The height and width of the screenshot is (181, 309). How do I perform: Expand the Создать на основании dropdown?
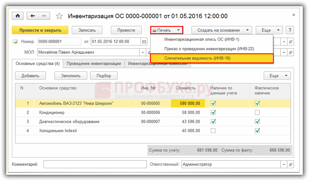click(222, 30)
